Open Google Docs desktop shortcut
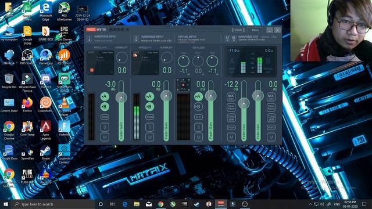372x209 pixels. click(x=9, y=152)
